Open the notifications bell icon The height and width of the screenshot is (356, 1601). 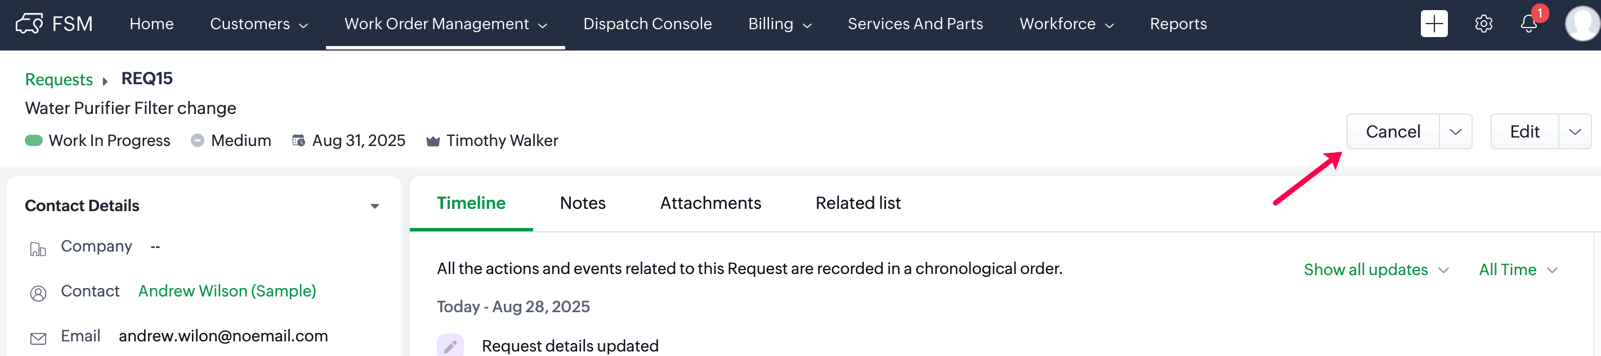pyautogui.click(x=1528, y=24)
